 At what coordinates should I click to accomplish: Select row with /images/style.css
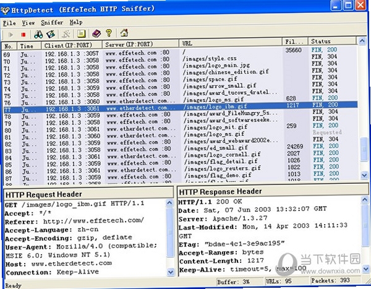coord(180,59)
